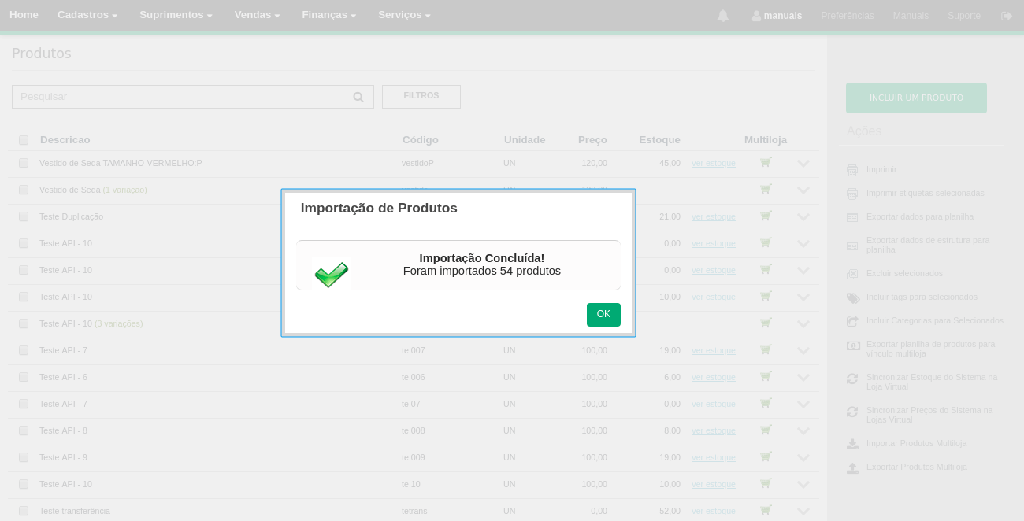Click the Sincronizar Estoque sync icon
Screen dimensions: 1024x521
[x=852, y=379]
